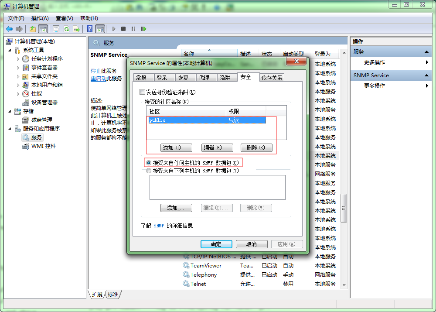Viewport: 436px width, 312px height.
Task: Click the services list vertical scrollbar thumb
Action: pyautogui.click(x=344, y=208)
